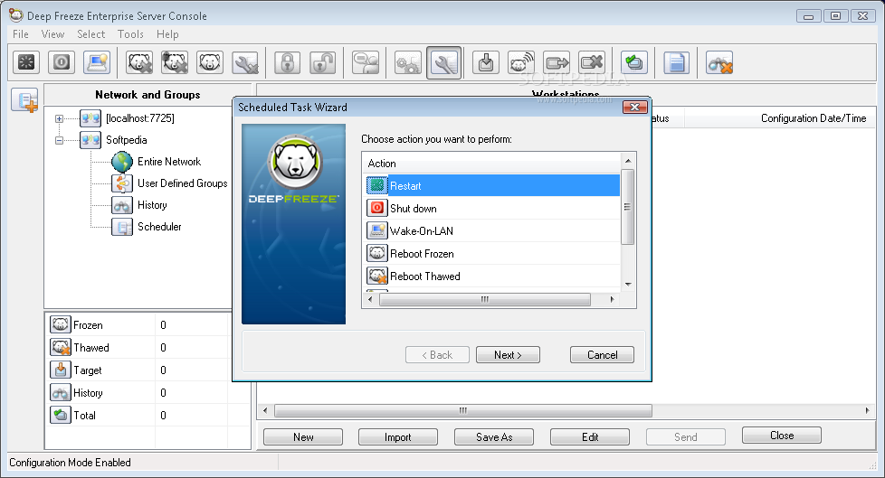Click the gears toolbar icon
This screenshot has height=478, width=885.
[408, 62]
